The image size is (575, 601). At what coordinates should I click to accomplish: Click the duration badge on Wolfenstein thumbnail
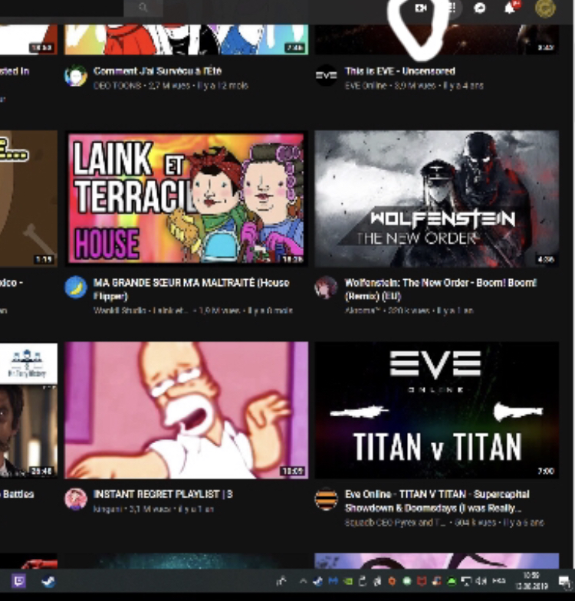546,259
